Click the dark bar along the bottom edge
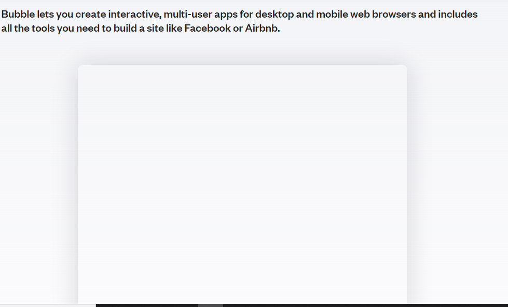The width and height of the screenshot is (508, 307). click(x=302, y=305)
